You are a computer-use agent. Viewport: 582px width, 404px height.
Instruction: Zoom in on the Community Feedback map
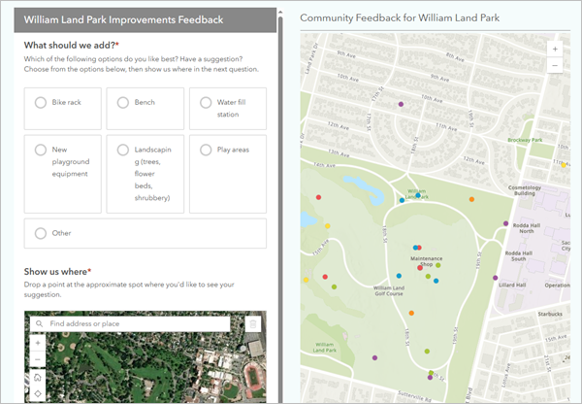555,49
